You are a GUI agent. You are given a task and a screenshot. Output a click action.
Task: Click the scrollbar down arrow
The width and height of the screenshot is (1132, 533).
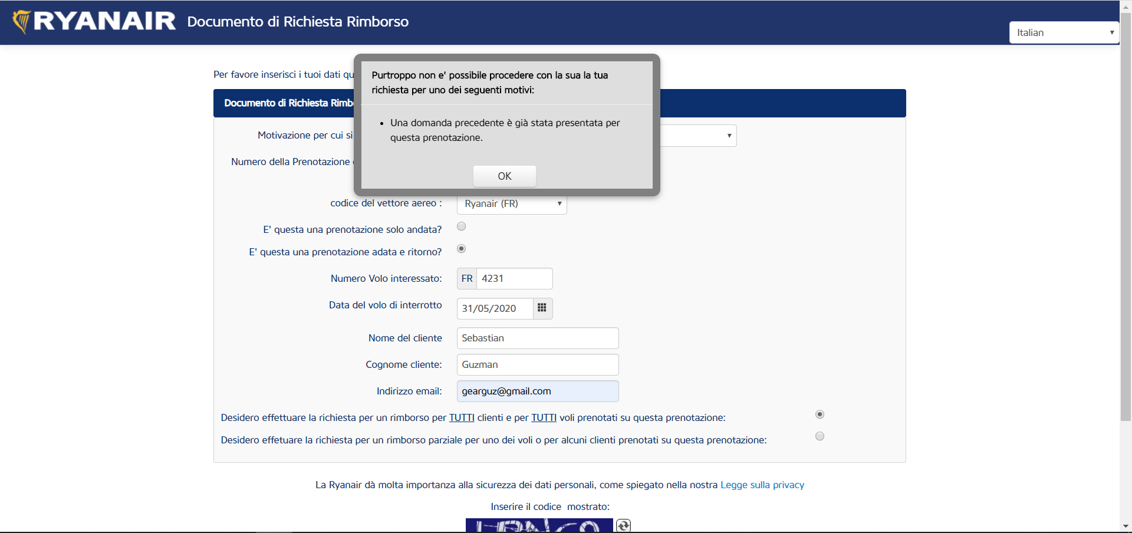pyautogui.click(x=1126, y=526)
